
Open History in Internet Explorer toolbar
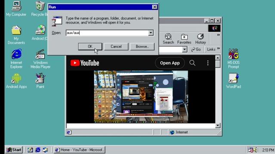point(201,39)
